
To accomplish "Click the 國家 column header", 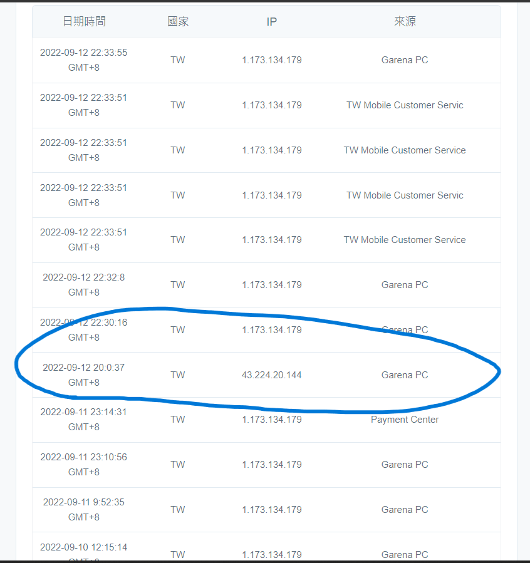I will coord(178,21).
